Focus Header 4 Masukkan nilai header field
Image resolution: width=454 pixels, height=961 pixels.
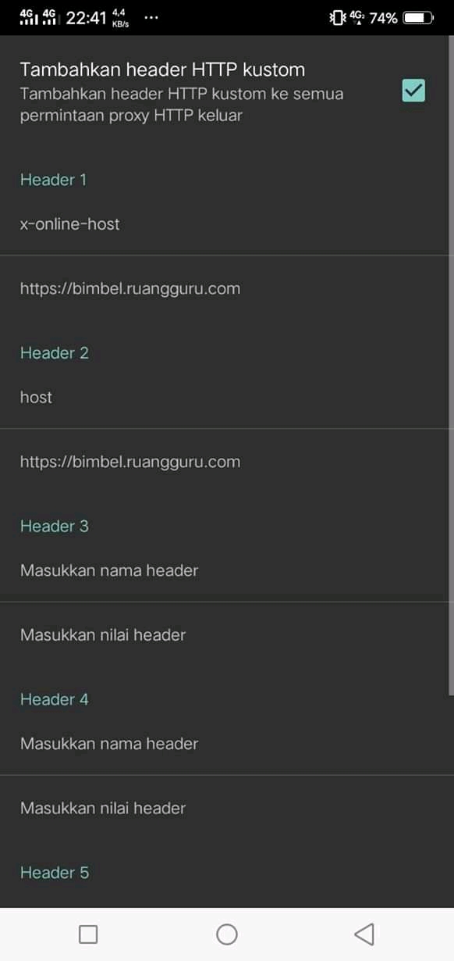click(x=227, y=809)
